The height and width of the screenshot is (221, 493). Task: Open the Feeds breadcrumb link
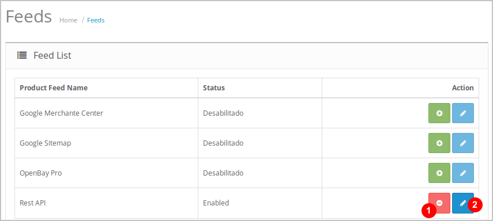[96, 20]
